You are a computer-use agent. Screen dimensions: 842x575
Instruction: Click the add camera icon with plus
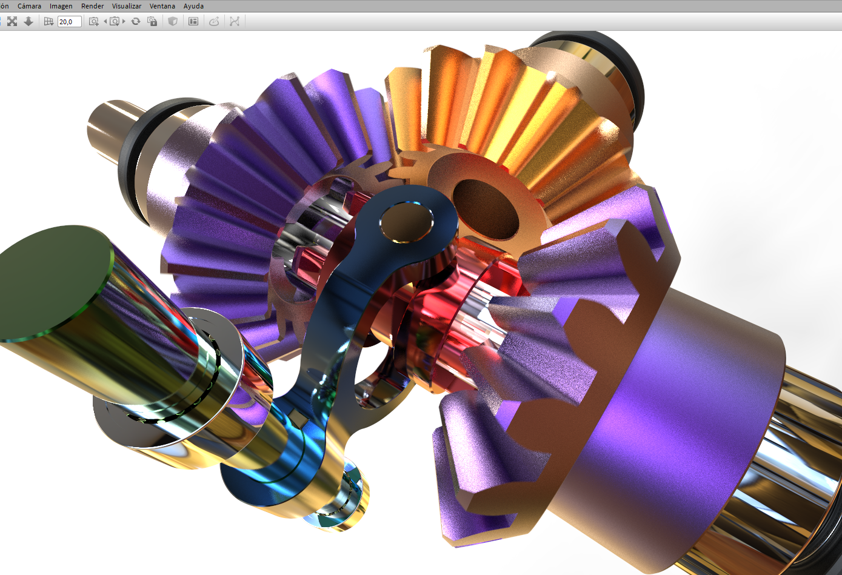pyautogui.click(x=93, y=21)
